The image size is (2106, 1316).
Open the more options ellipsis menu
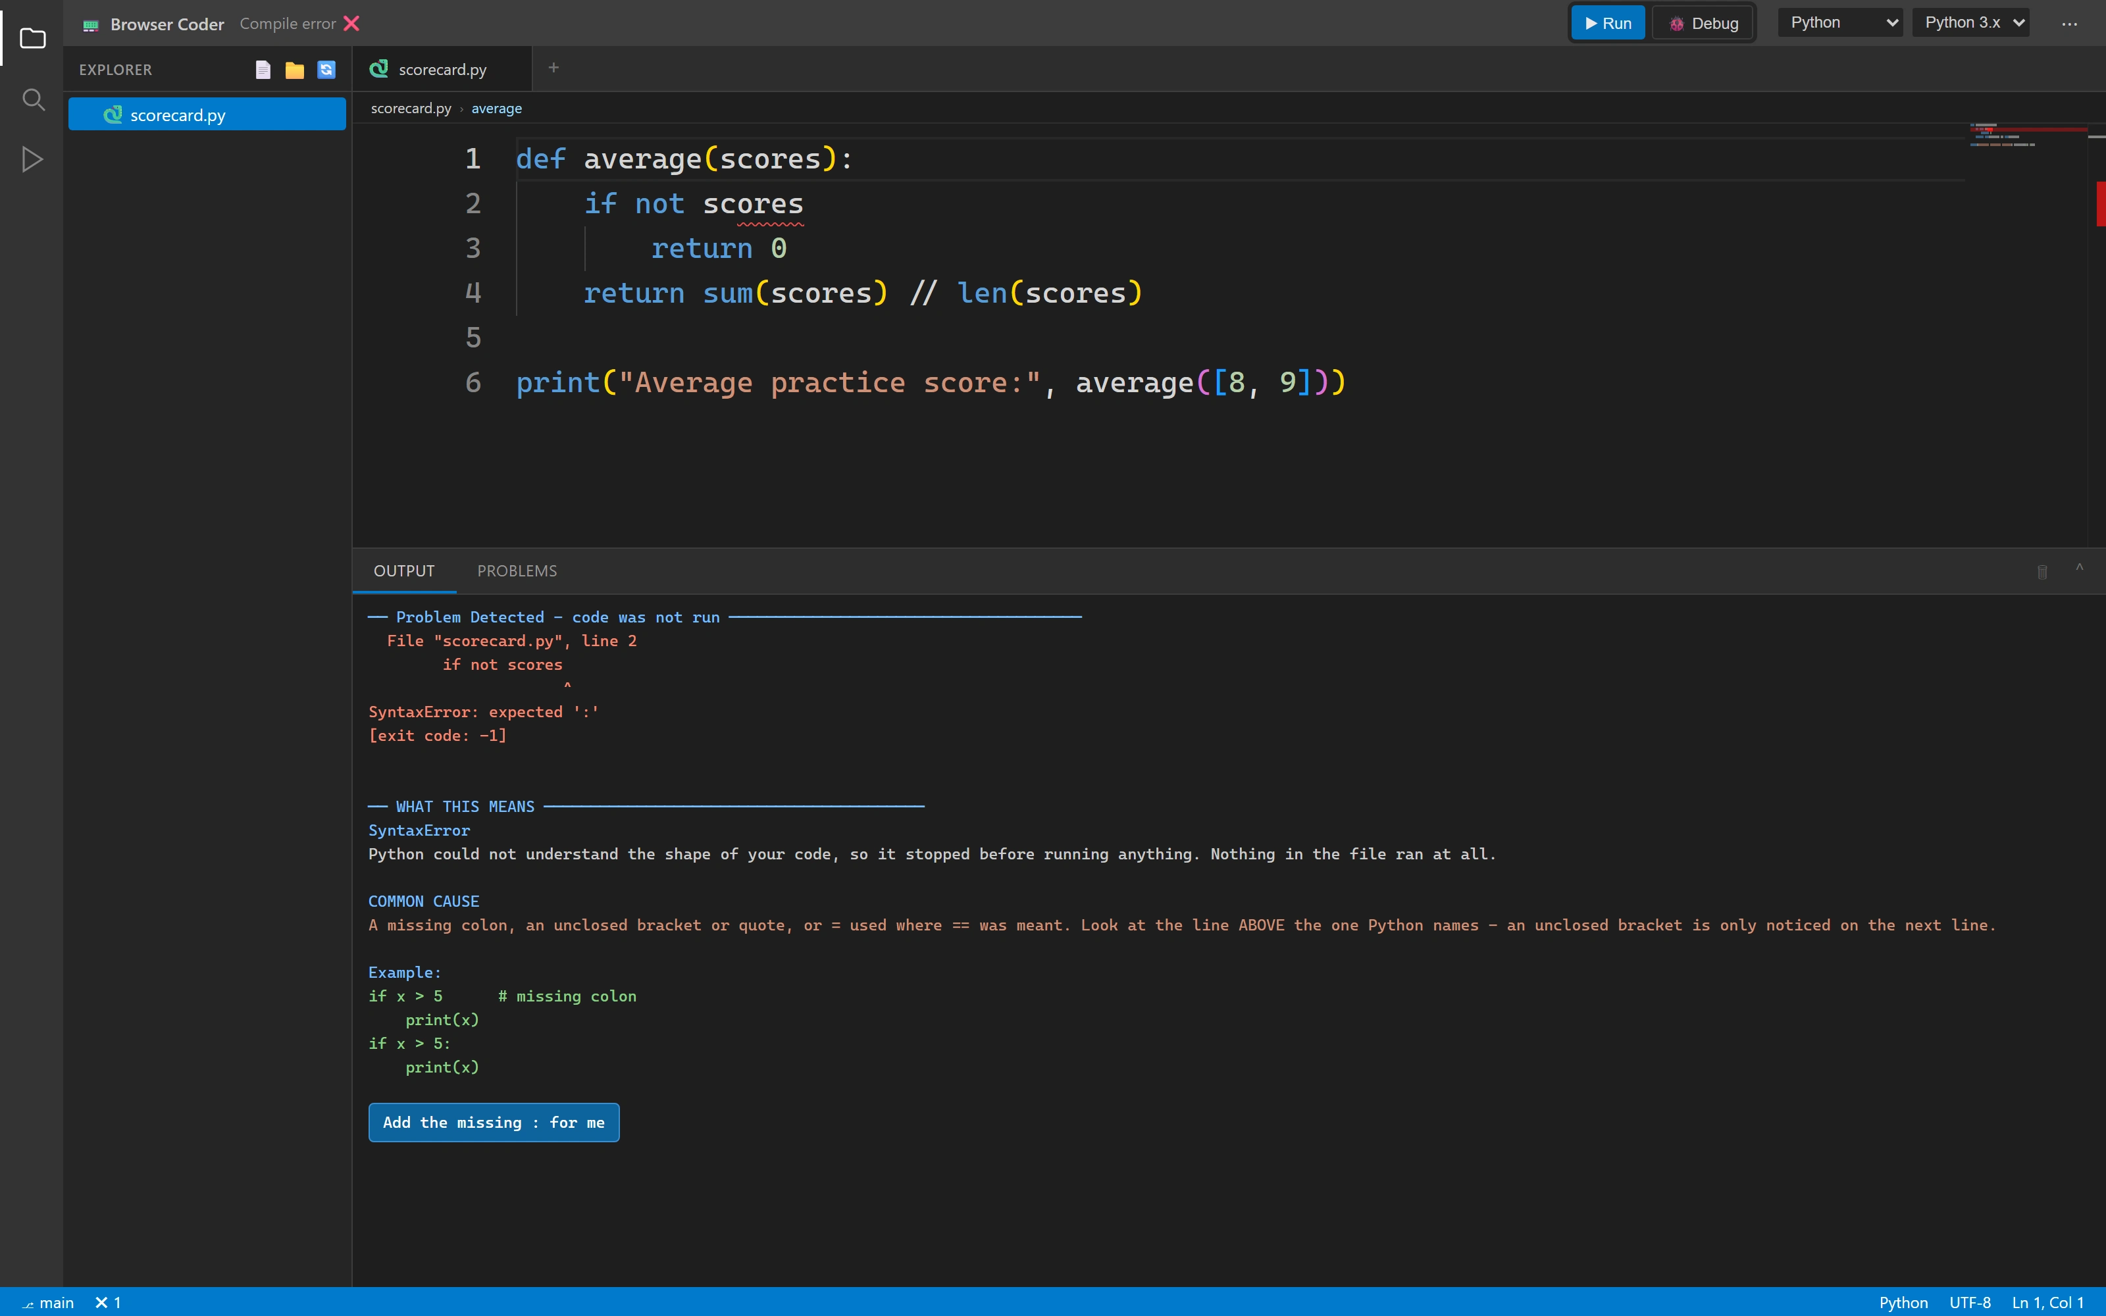coord(2069,24)
